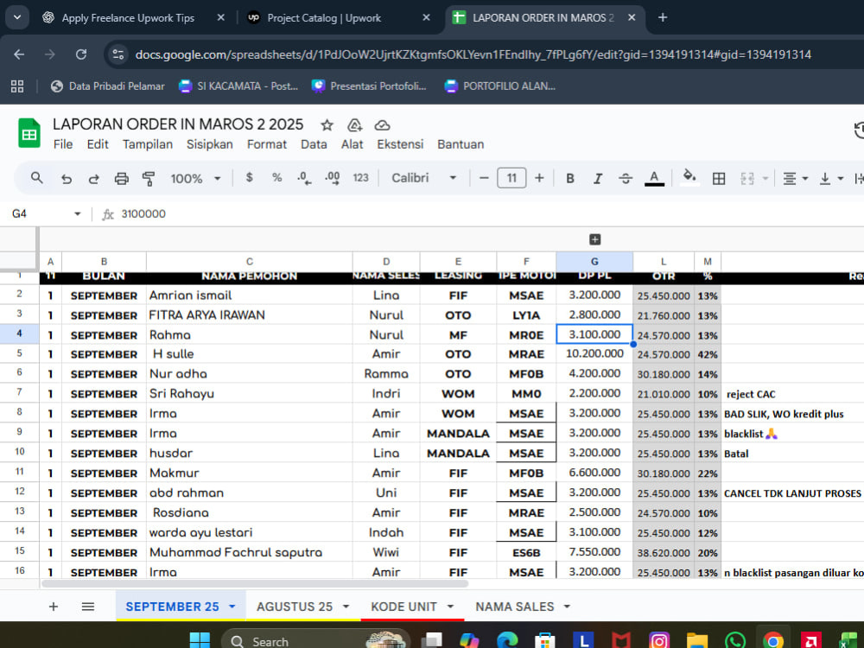Add a new sheet with plus button

[54, 607]
